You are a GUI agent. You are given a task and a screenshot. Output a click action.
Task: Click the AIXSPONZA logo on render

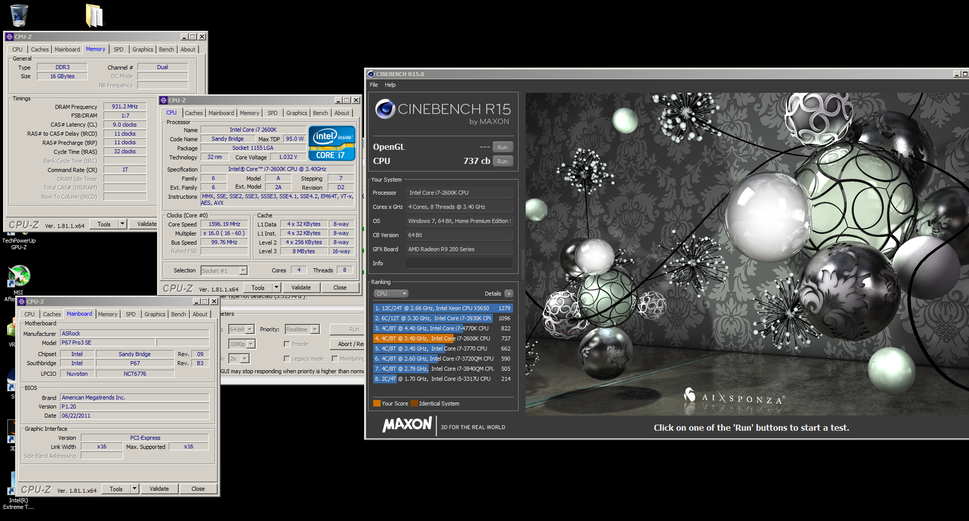(x=734, y=398)
